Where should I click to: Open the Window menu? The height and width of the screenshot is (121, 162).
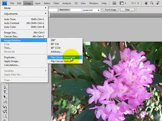(93, 3)
